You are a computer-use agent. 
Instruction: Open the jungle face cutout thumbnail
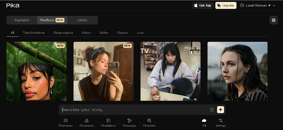point(36,71)
